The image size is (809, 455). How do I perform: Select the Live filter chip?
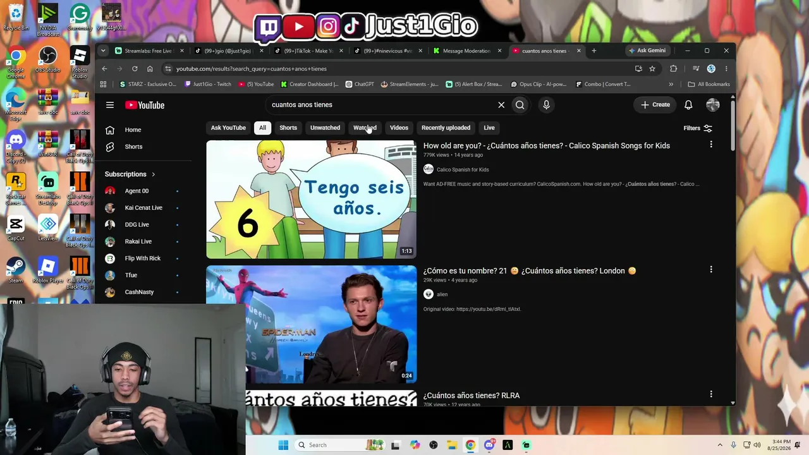[489, 128]
